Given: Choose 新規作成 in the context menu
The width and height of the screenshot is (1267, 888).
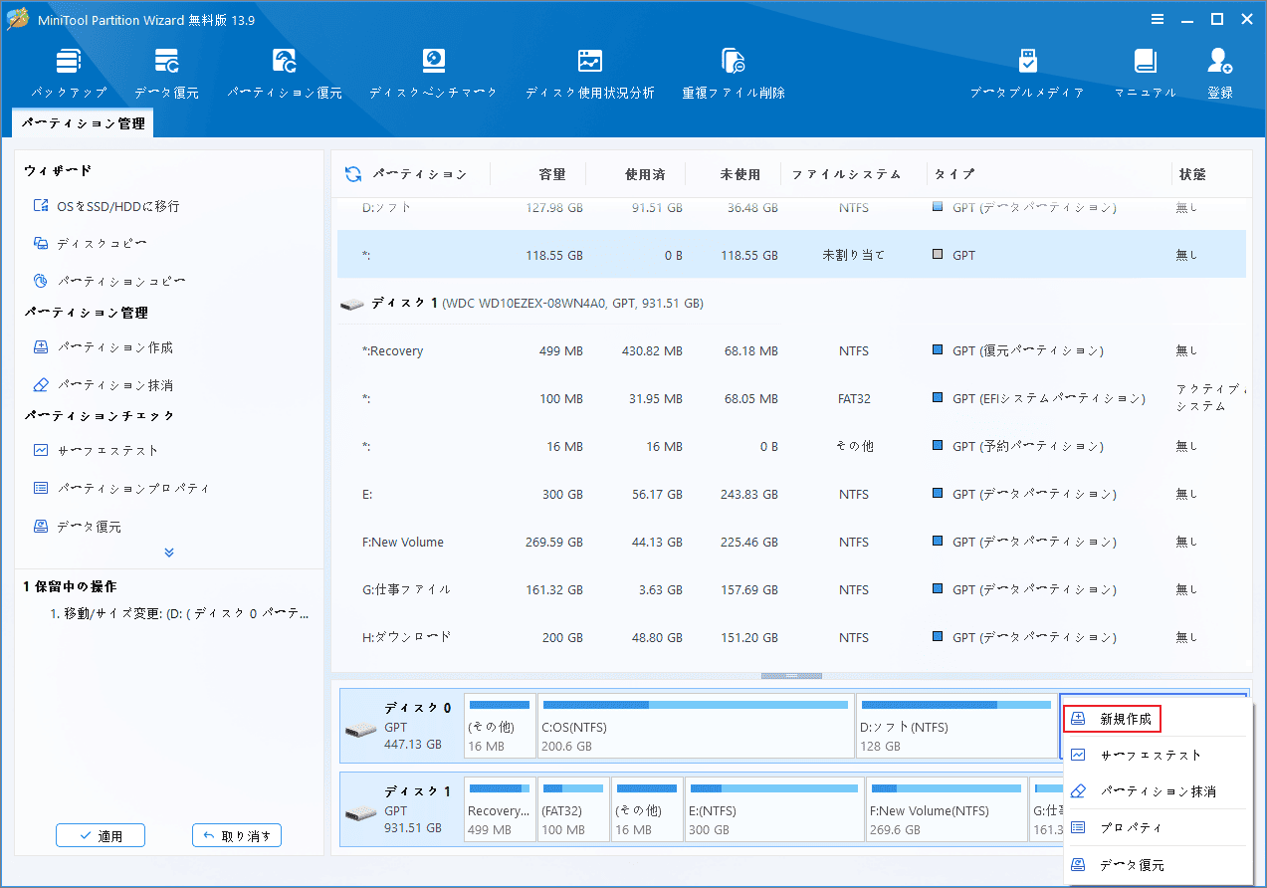Looking at the screenshot, I should [x=1113, y=719].
